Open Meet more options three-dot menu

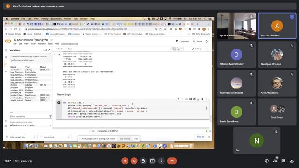[x=162, y=161]
